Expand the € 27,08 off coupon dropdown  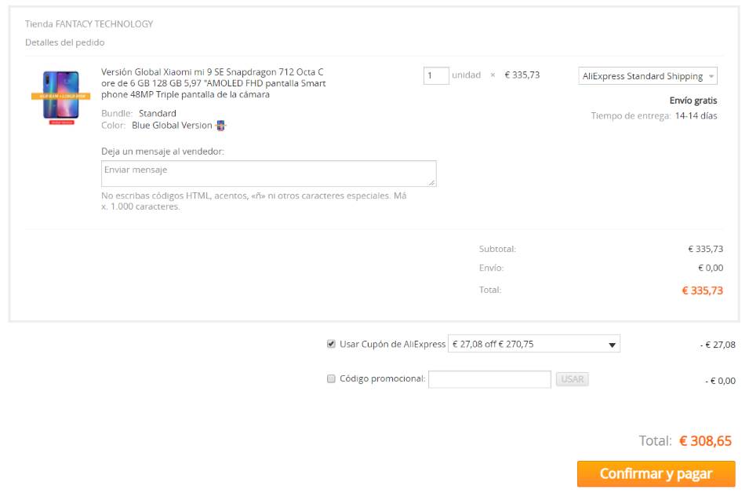(x=533, y=344)
